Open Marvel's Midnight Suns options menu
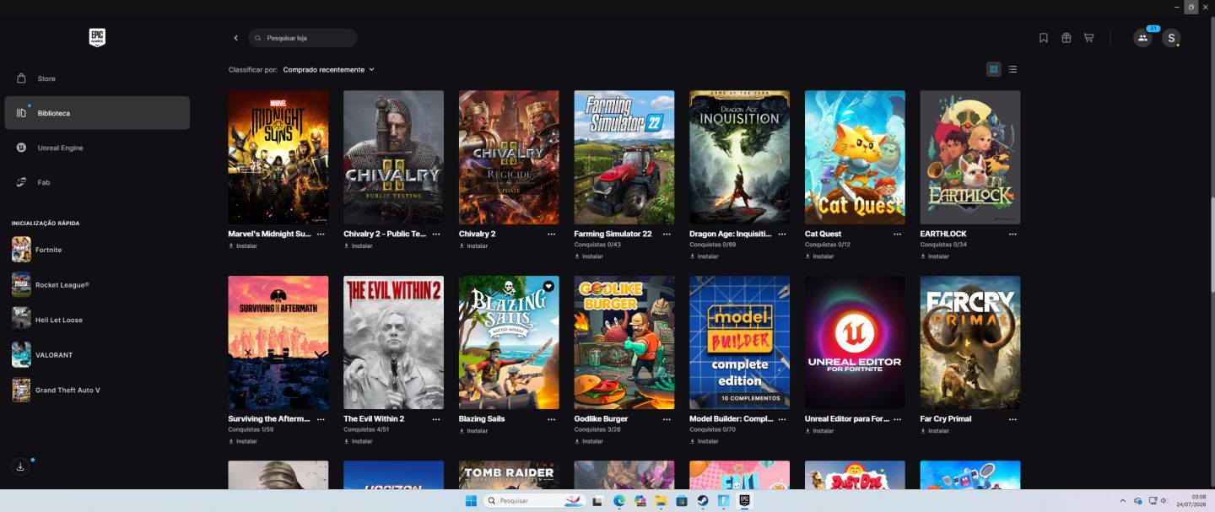Viewport: 1215px width, 512px height. (x=321, y=234)
